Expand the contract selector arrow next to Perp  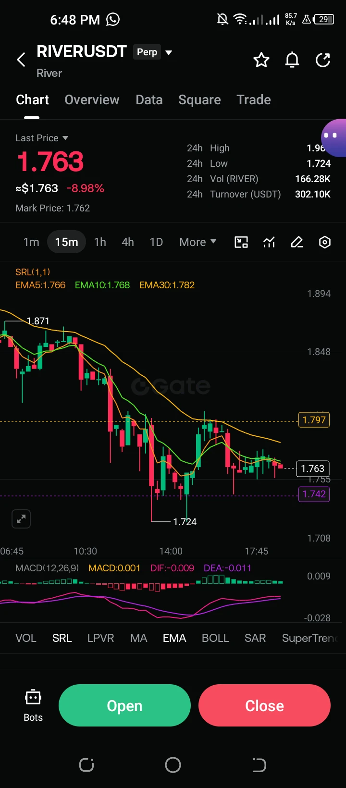[x=169, y=52]
